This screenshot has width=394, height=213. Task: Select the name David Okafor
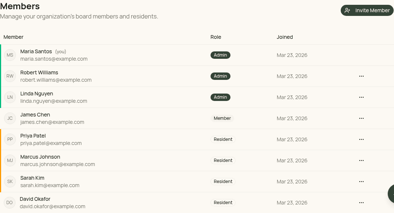click(35, 199)
